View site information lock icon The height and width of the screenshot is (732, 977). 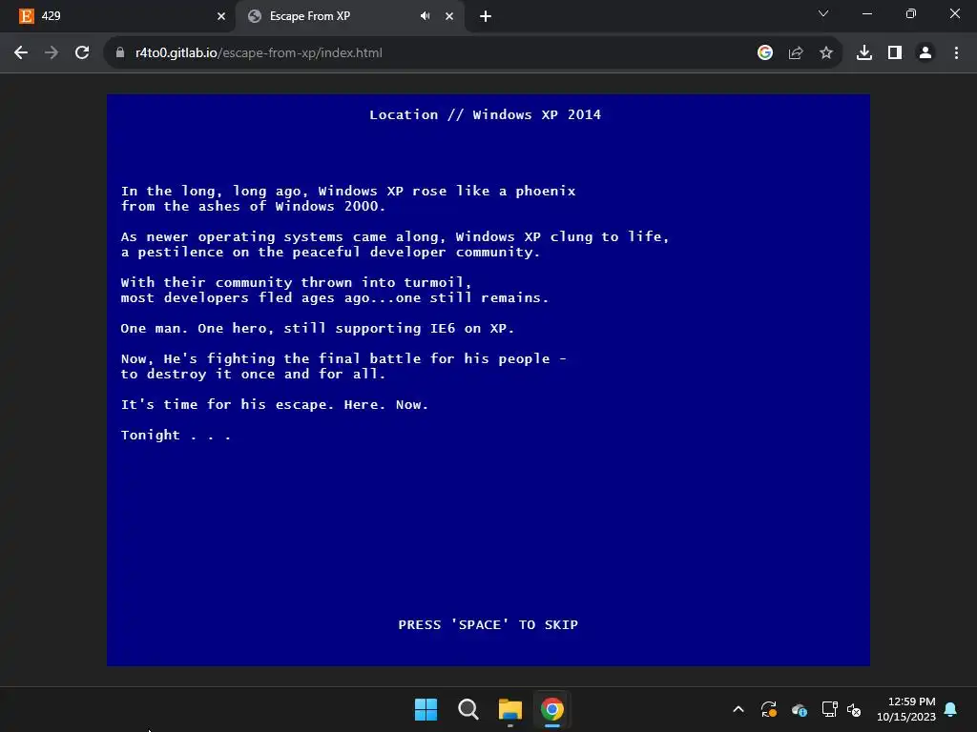(120, 53)
